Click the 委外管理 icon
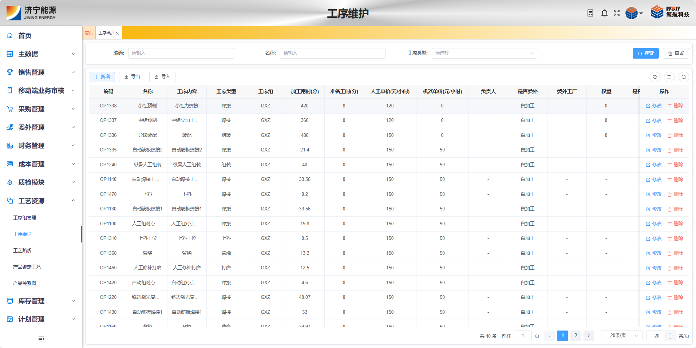The image size is (696, 348). pyautogui.click(x=10, y=127)
